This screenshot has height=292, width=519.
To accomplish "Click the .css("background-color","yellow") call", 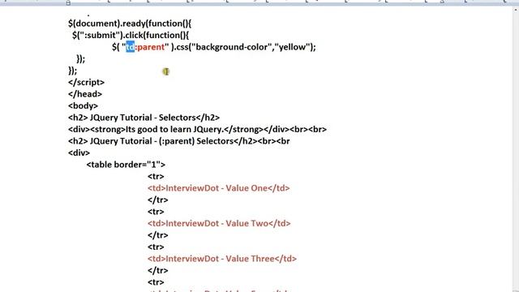I will pyautogui.click(x=245, y=47).
